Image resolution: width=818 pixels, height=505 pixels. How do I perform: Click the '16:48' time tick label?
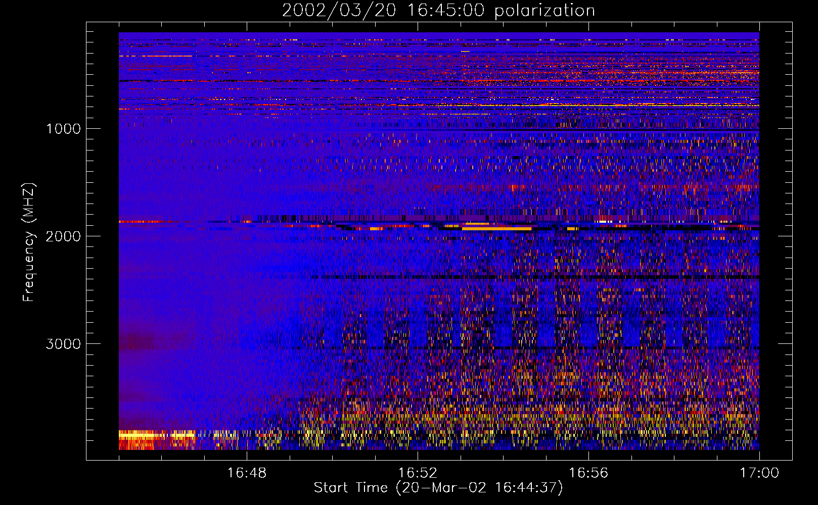click(247, 473)
